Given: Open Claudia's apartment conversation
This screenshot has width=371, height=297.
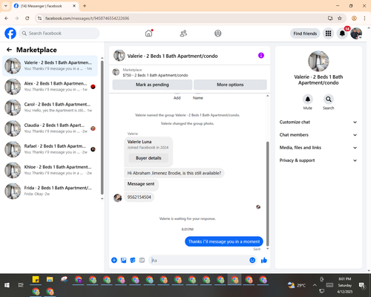Looking at the screenshot, I should [50, 128].
